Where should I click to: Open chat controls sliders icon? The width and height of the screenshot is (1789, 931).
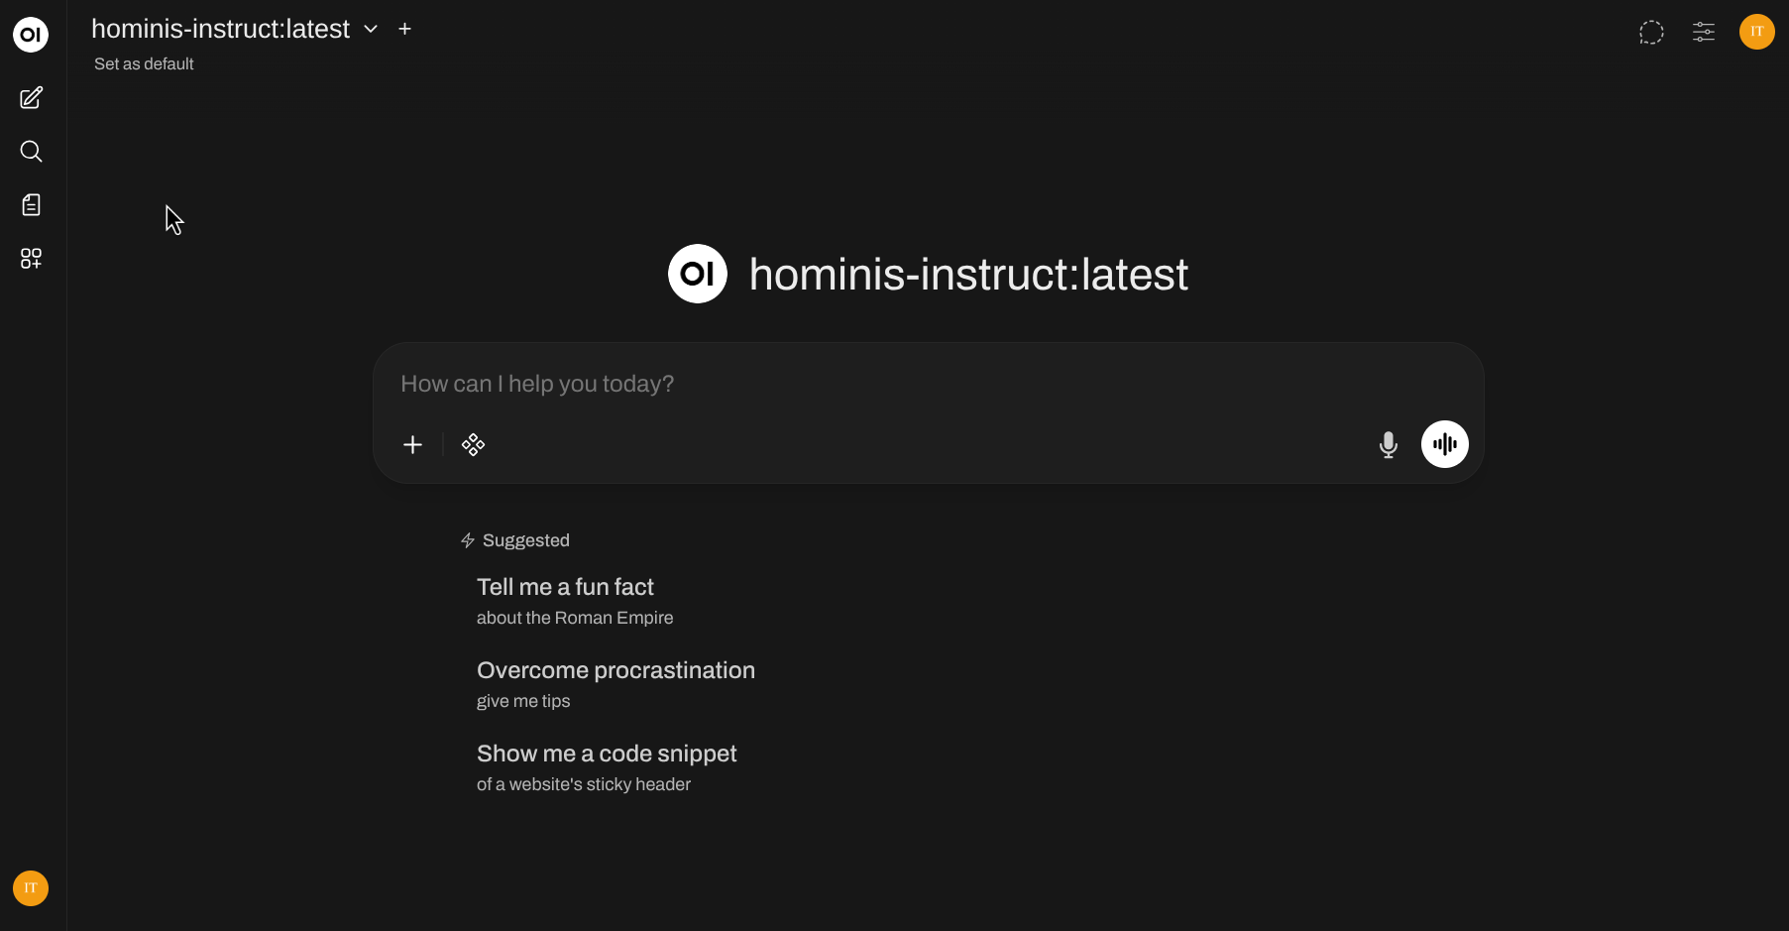[x=1703, y=33]
